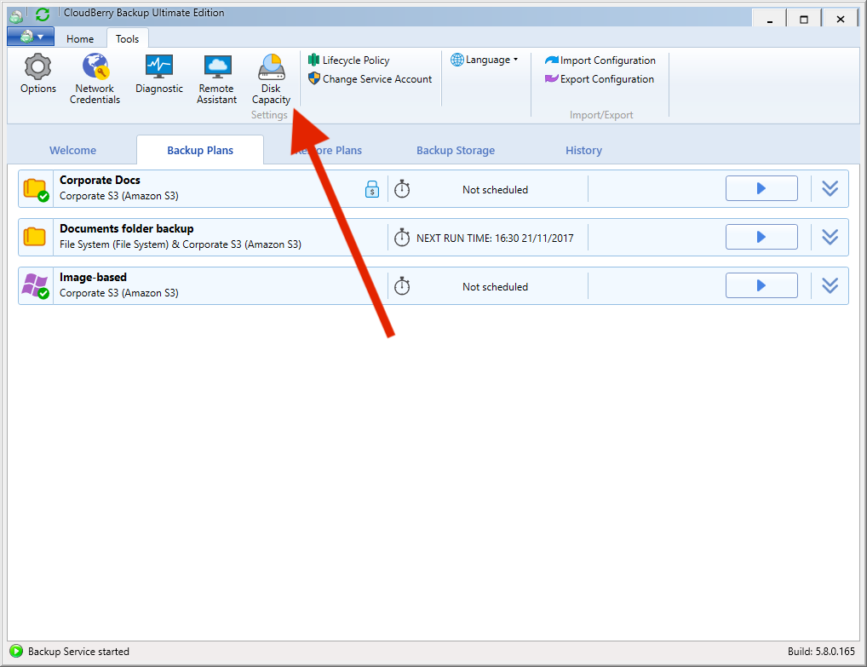
Task: Click the lock icon on Corporate Docs
Action: point(372,189)
